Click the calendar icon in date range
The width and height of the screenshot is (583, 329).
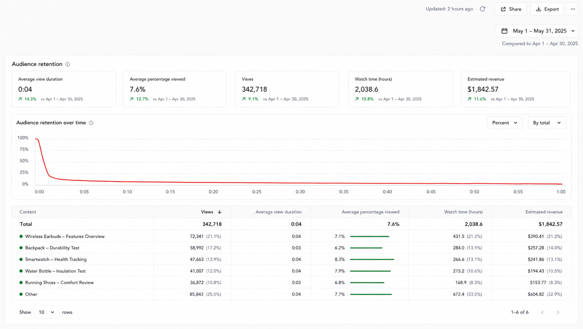pyautogui.click(x=504, y=31)
